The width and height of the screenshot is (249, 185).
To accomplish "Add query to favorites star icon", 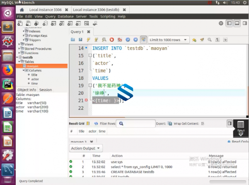I will click(x=194, y=40).
